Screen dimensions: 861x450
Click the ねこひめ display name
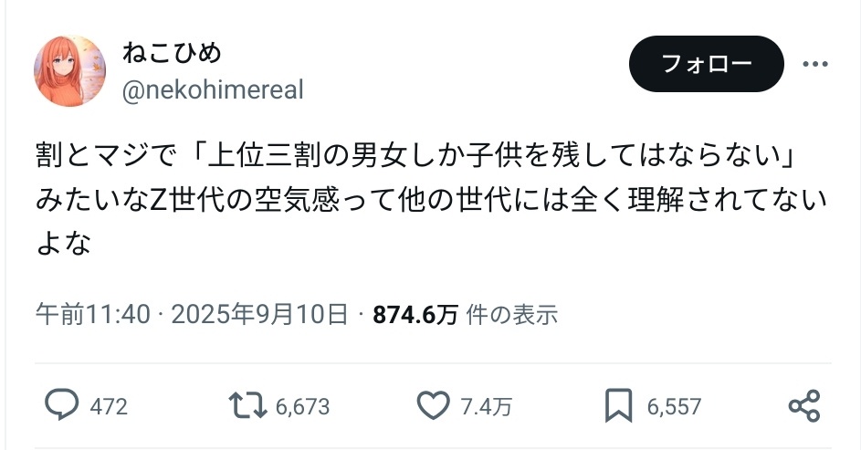coord(172,52)
